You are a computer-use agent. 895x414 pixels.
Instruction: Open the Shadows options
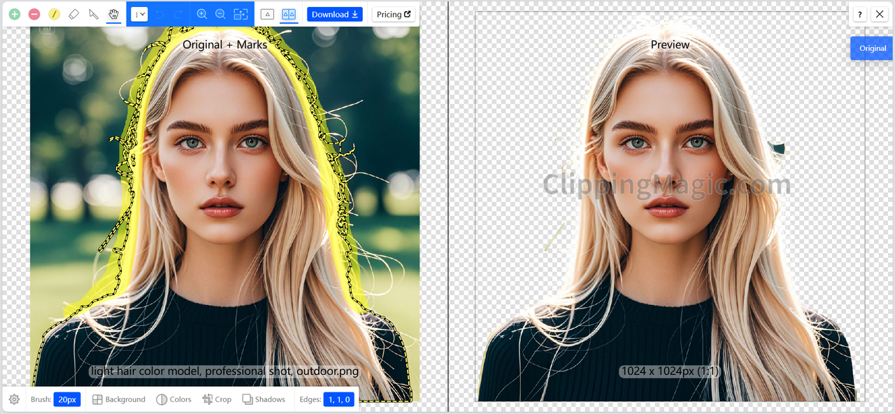(x=264, y=399)
